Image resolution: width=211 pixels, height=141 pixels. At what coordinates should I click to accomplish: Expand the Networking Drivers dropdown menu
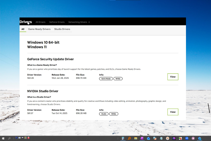click(x=79, y=22)
